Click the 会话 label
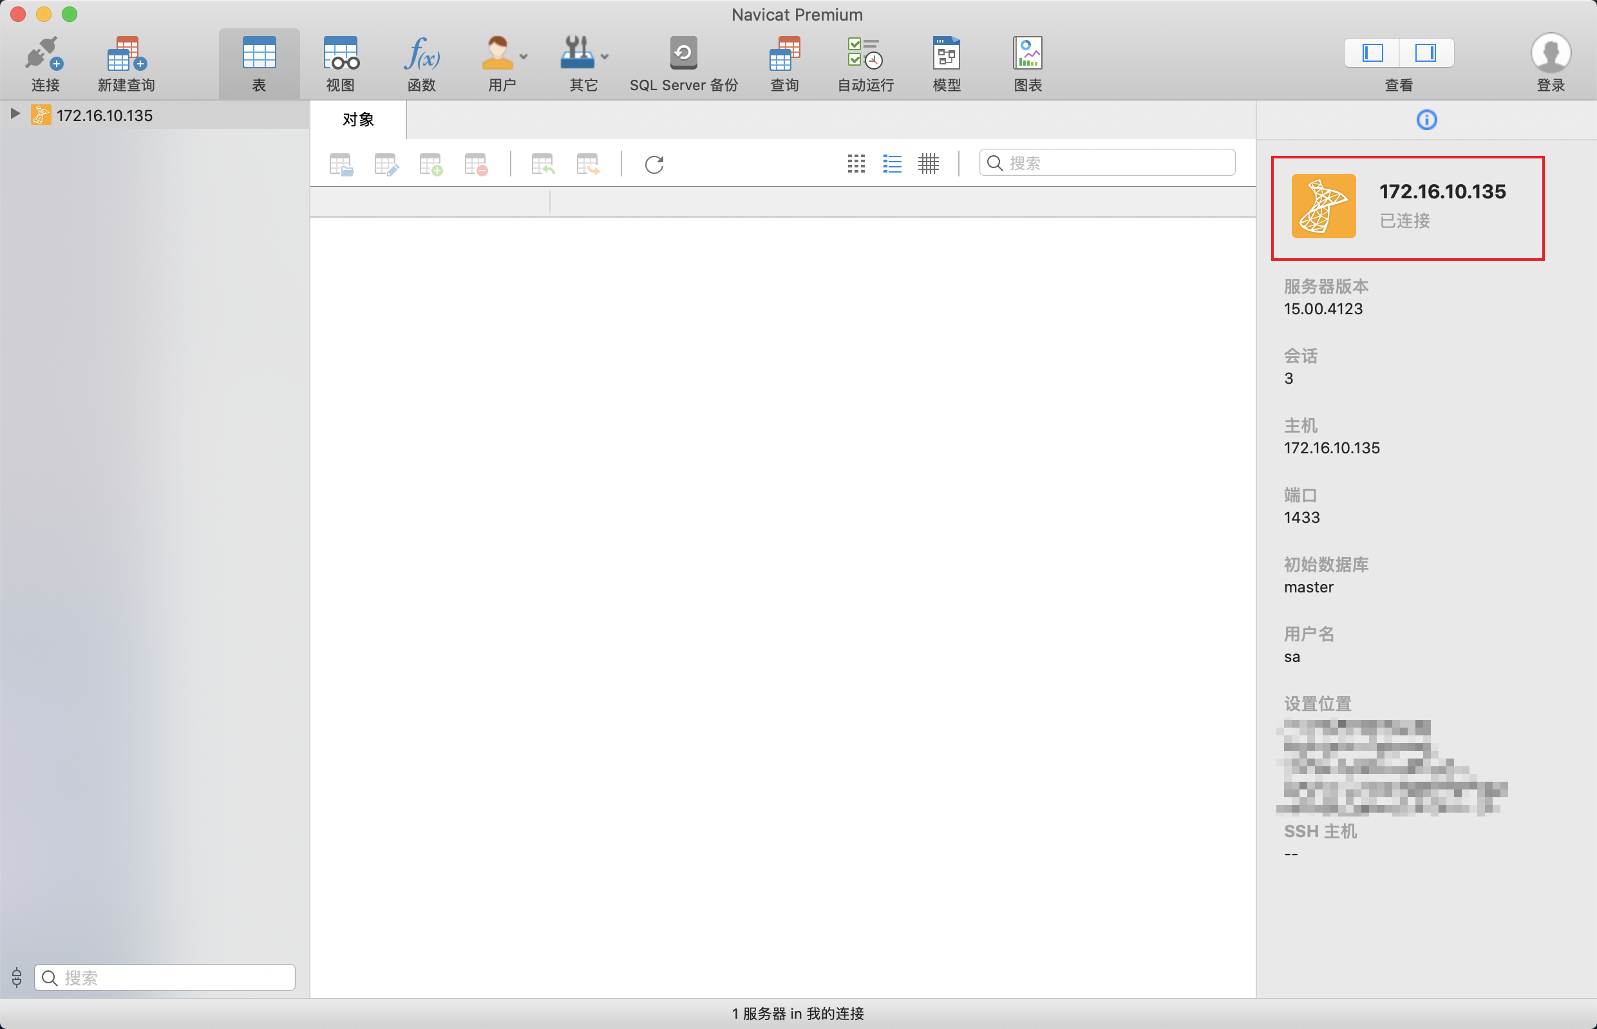The height and width of the screenshot is (1029, 1597). point(1300,355)
